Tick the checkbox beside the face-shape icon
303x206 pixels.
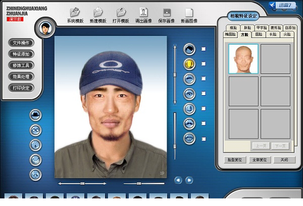pyautogui.click(x=204, y=64)
